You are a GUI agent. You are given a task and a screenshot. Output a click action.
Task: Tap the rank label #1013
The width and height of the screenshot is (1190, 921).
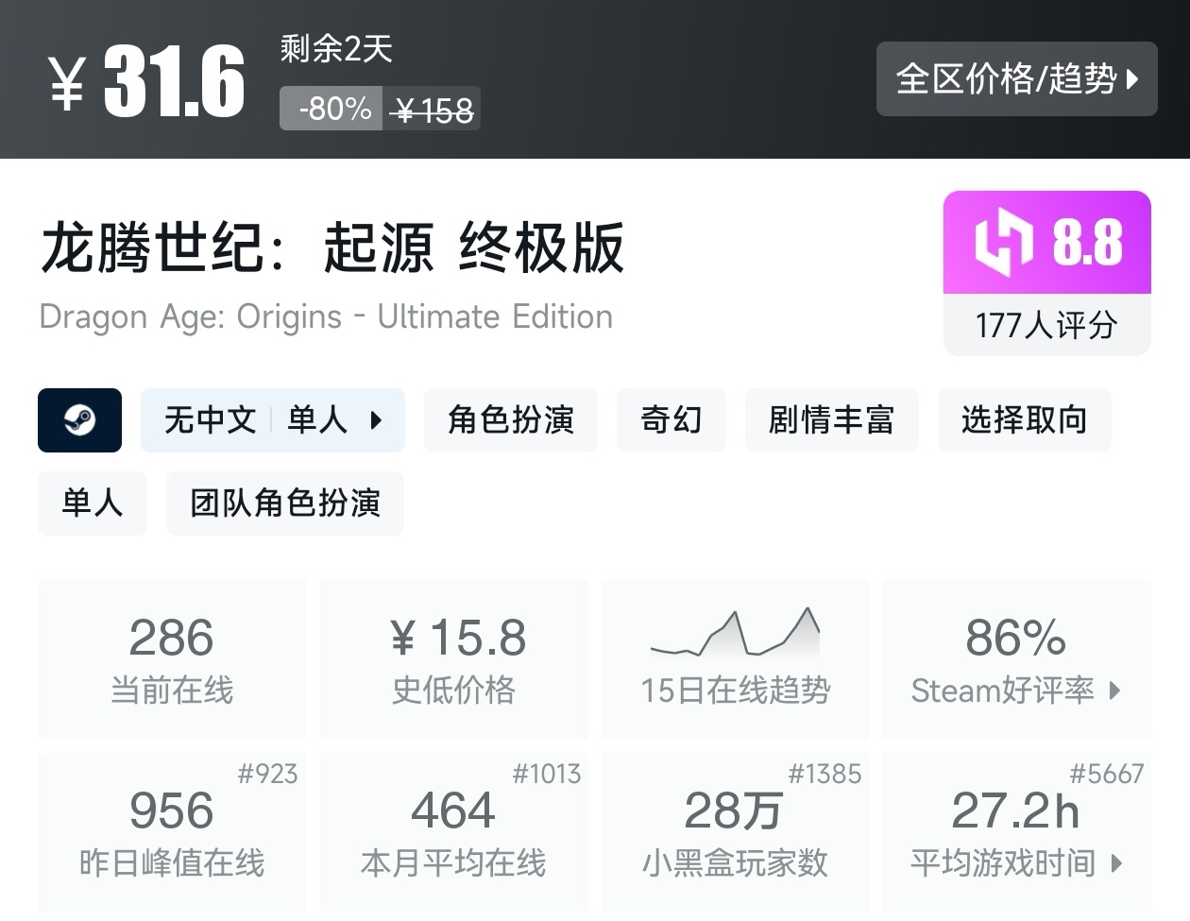547,774
